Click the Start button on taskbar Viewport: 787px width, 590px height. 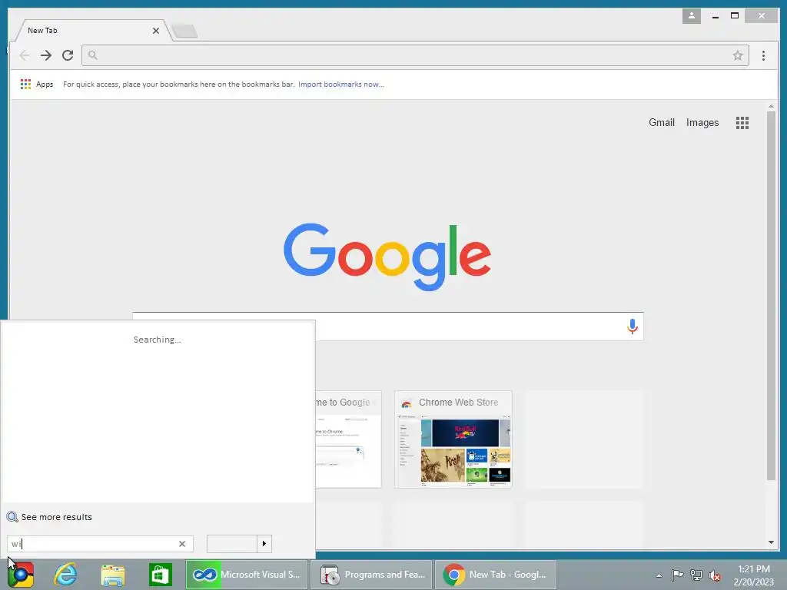21,575
